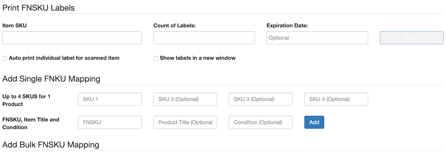Click the Add Bulk FNSKU Mapping heading
Image resolution: width=446 pixels, height=155 pixels.
pos(51,145)
